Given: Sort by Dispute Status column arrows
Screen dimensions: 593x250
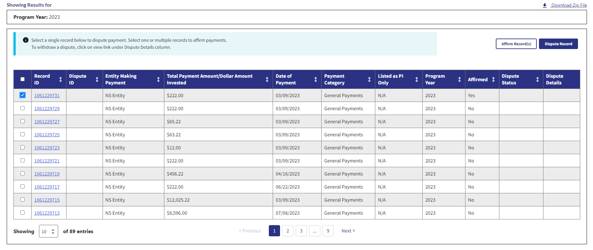Looking at the screenshot, I should click(x=537, y=79).
